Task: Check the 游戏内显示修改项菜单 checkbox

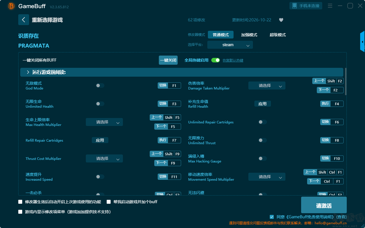Action: 20,212
